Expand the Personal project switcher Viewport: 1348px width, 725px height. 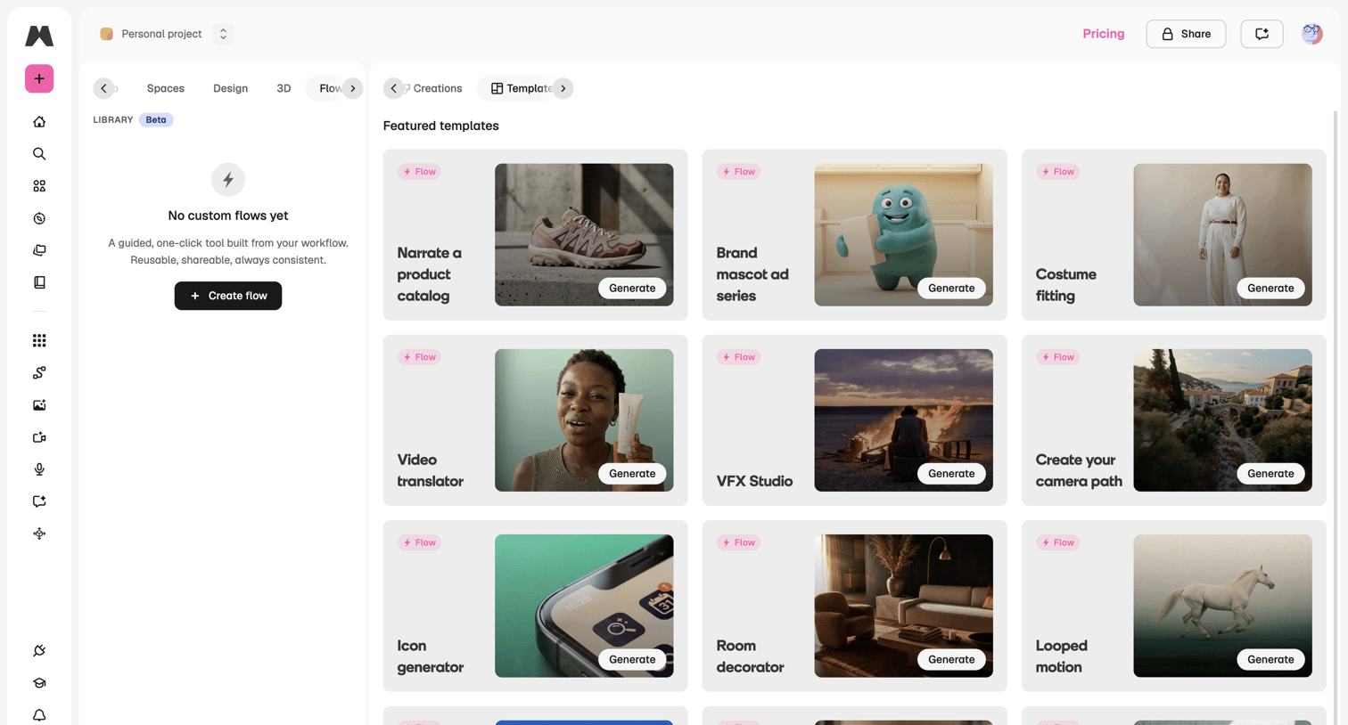(x=223, y=34)
